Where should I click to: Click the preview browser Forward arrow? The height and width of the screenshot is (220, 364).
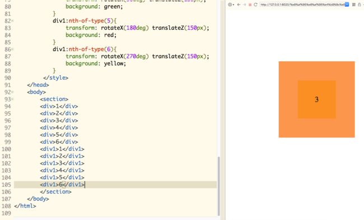coord(245,4)
